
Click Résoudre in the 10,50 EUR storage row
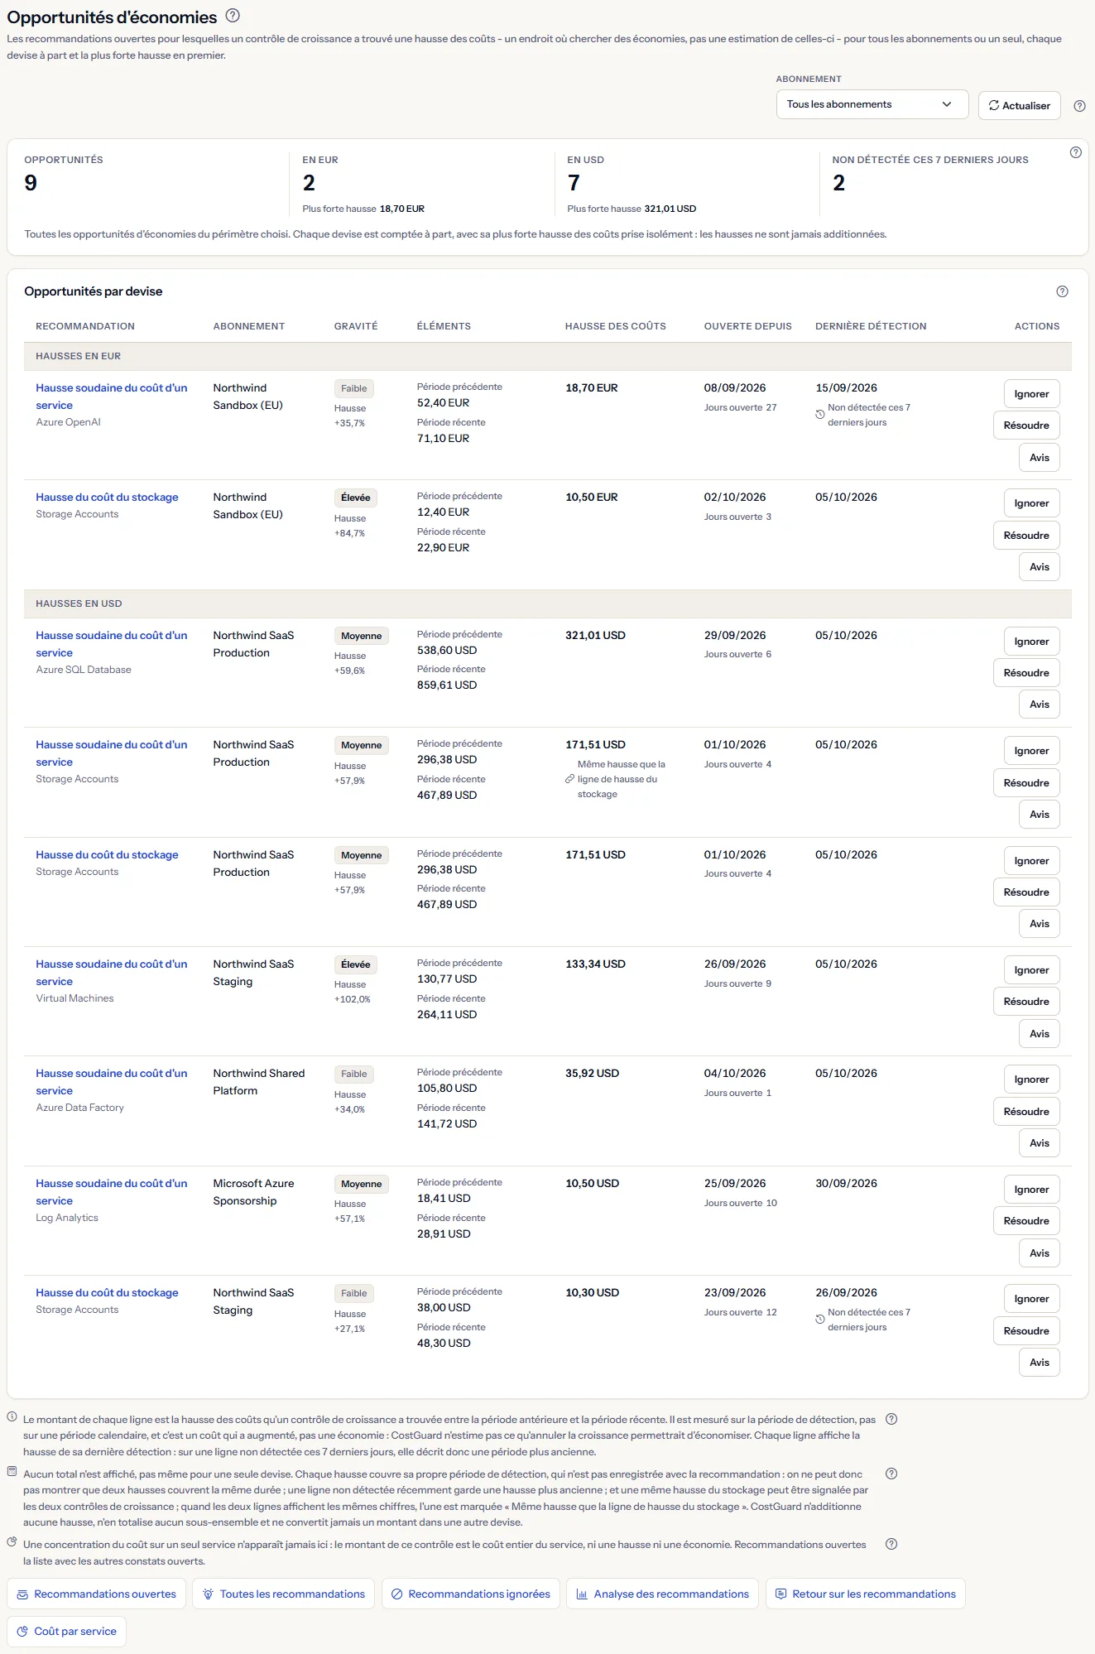point(1026,536)
